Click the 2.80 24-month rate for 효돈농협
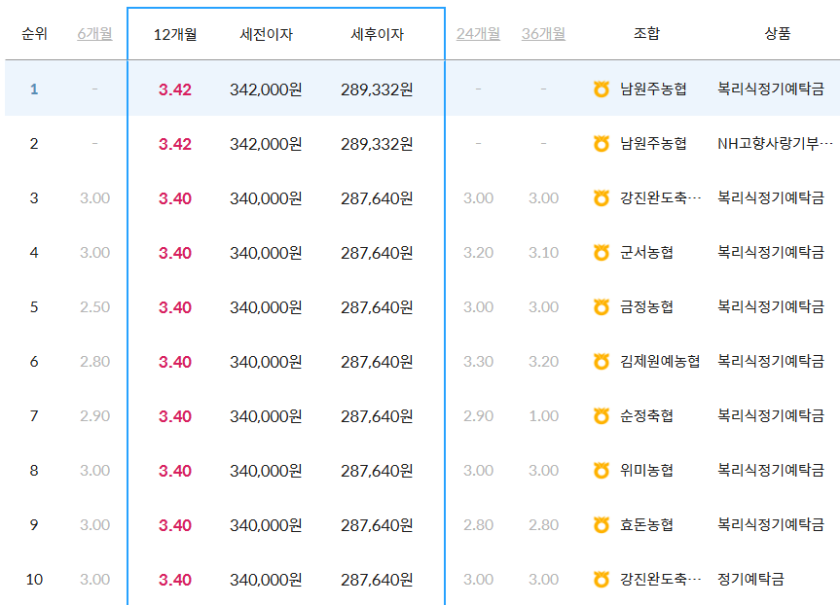 click(478, 525)
